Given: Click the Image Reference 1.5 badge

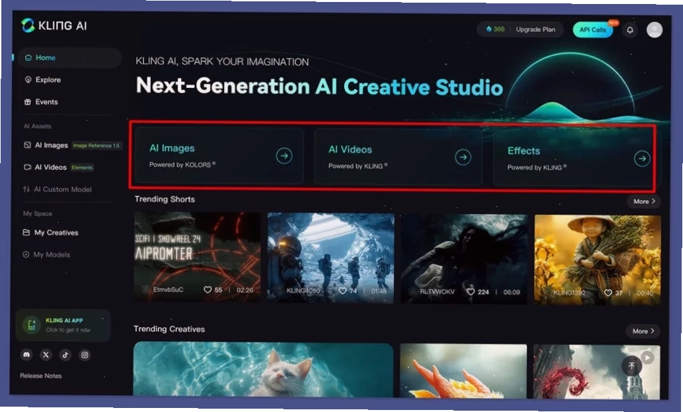Looking at the screenshot, I should (x=96, y=145).
